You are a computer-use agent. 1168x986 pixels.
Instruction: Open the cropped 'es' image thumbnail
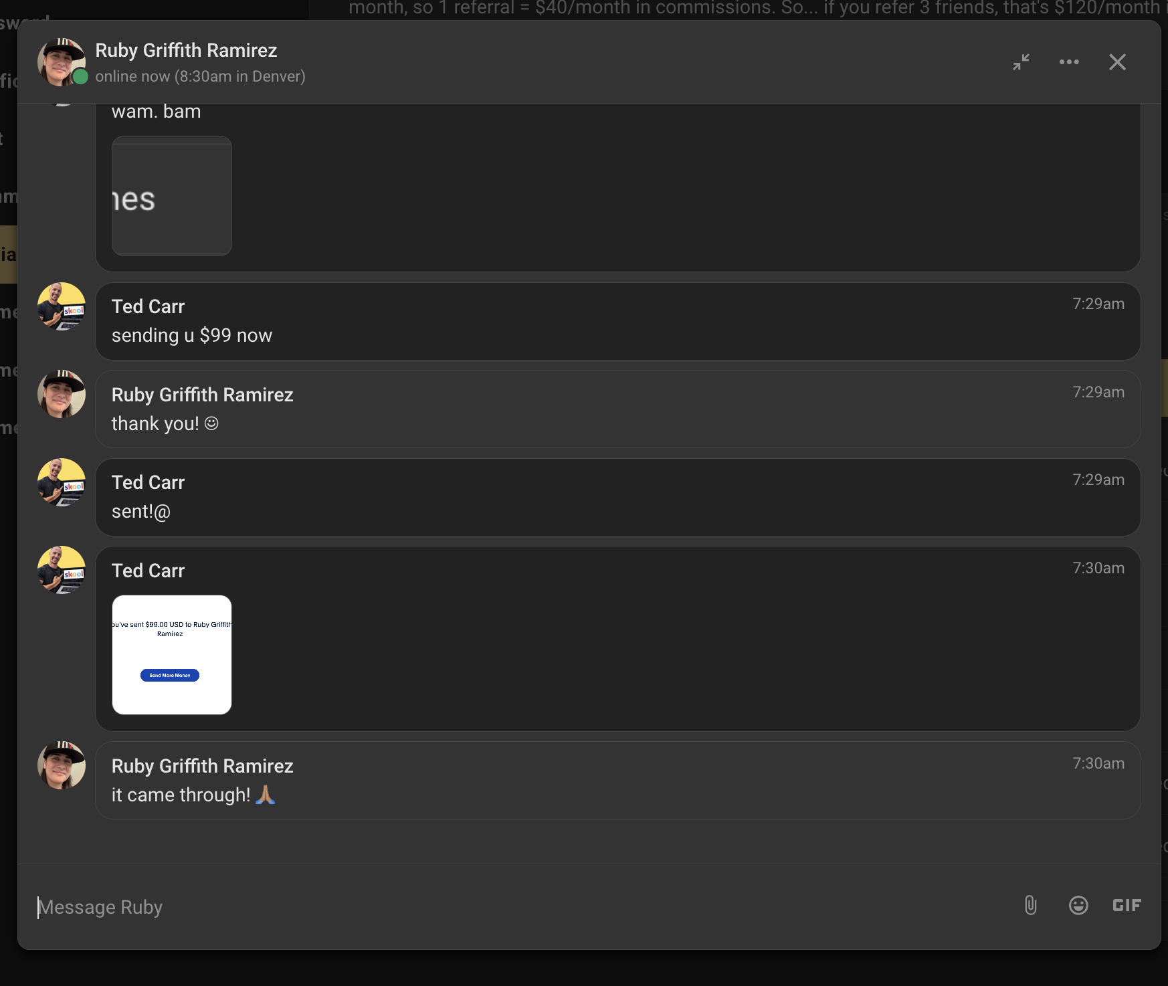(172, 196)
